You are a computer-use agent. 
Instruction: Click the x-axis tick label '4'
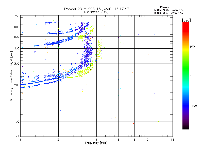pyautogui.click(x=96, y=140)
